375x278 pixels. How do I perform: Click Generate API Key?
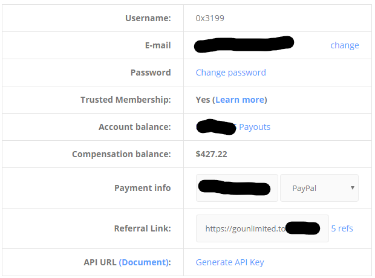230,262
